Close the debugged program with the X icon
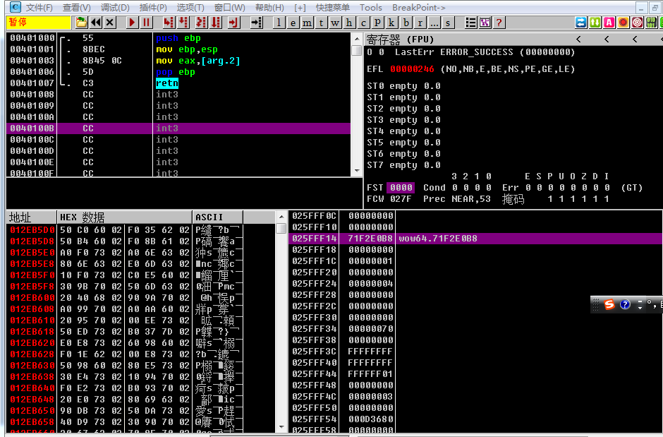Screen dimensions: 663x437 (x=110, y=23)
